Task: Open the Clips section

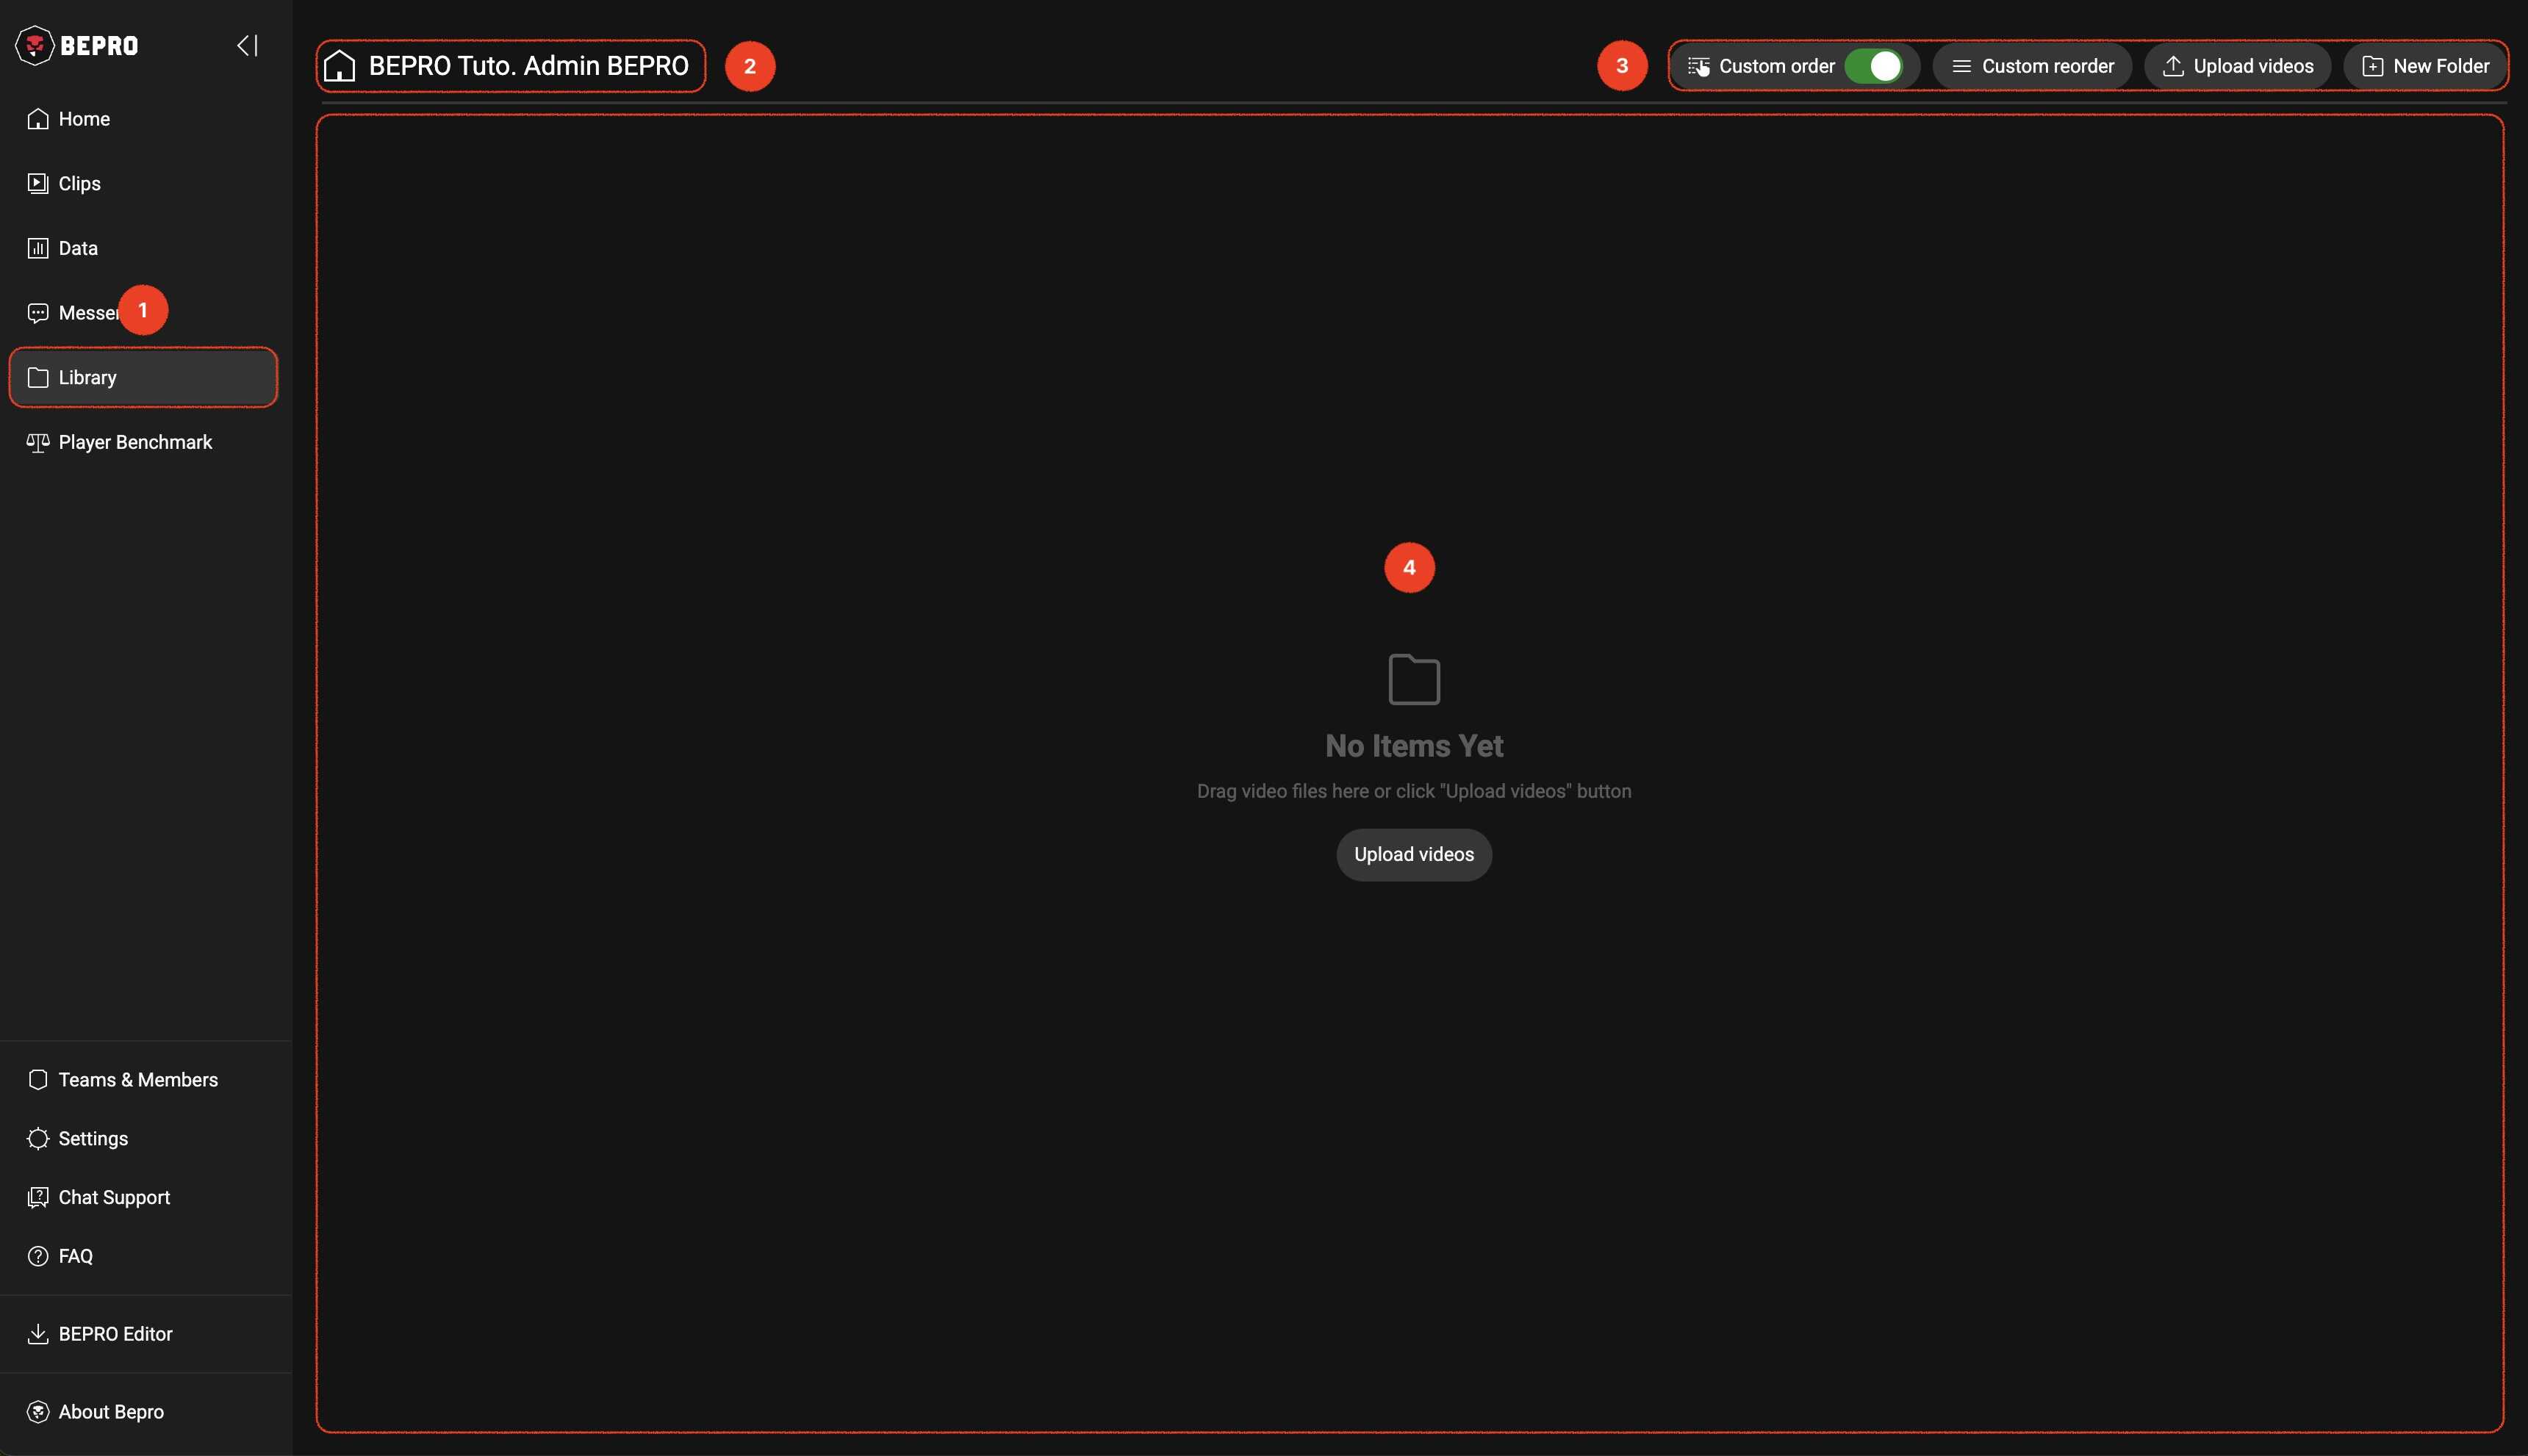Action: tap(79, 184)
